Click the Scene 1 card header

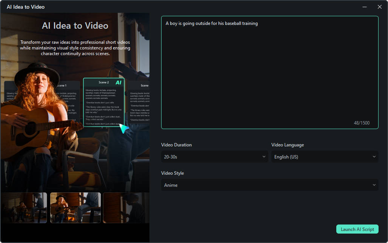click(x=62, y=85)
